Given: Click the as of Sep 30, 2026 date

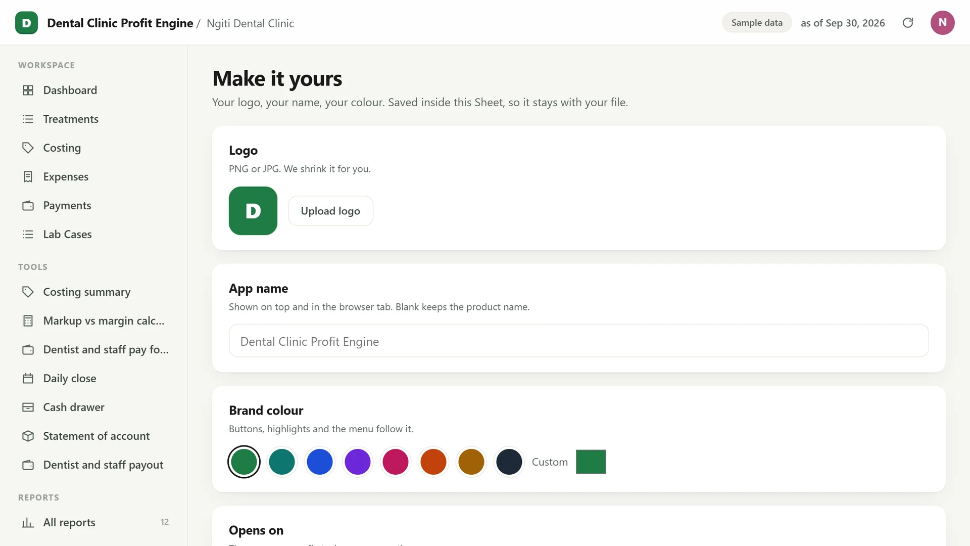Looking at the screenshot, I should pyautogui.click(x=843, y=23).
